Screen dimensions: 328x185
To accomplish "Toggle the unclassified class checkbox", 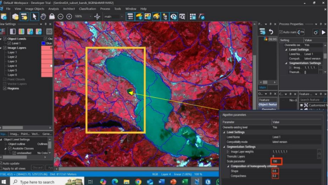I will point(14,153).
